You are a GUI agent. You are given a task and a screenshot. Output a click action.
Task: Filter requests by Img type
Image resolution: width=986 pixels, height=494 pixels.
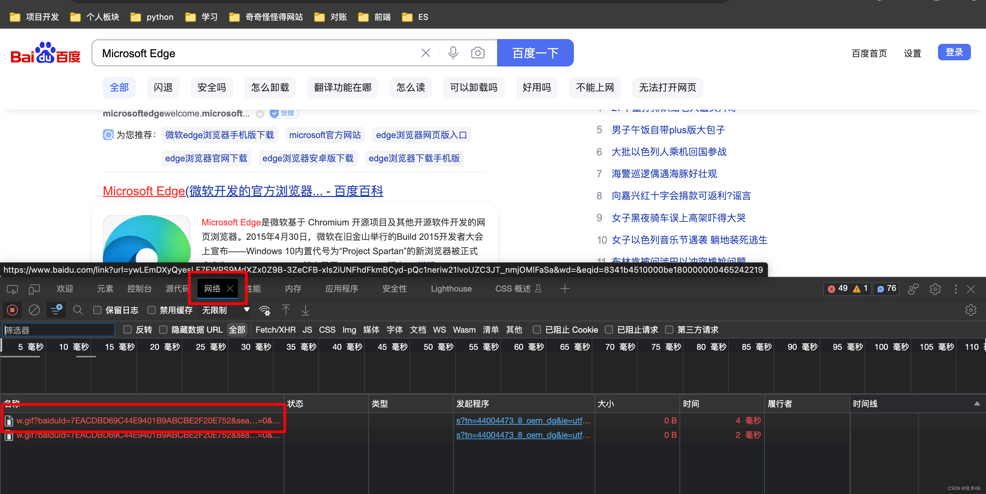pos(349,330)
